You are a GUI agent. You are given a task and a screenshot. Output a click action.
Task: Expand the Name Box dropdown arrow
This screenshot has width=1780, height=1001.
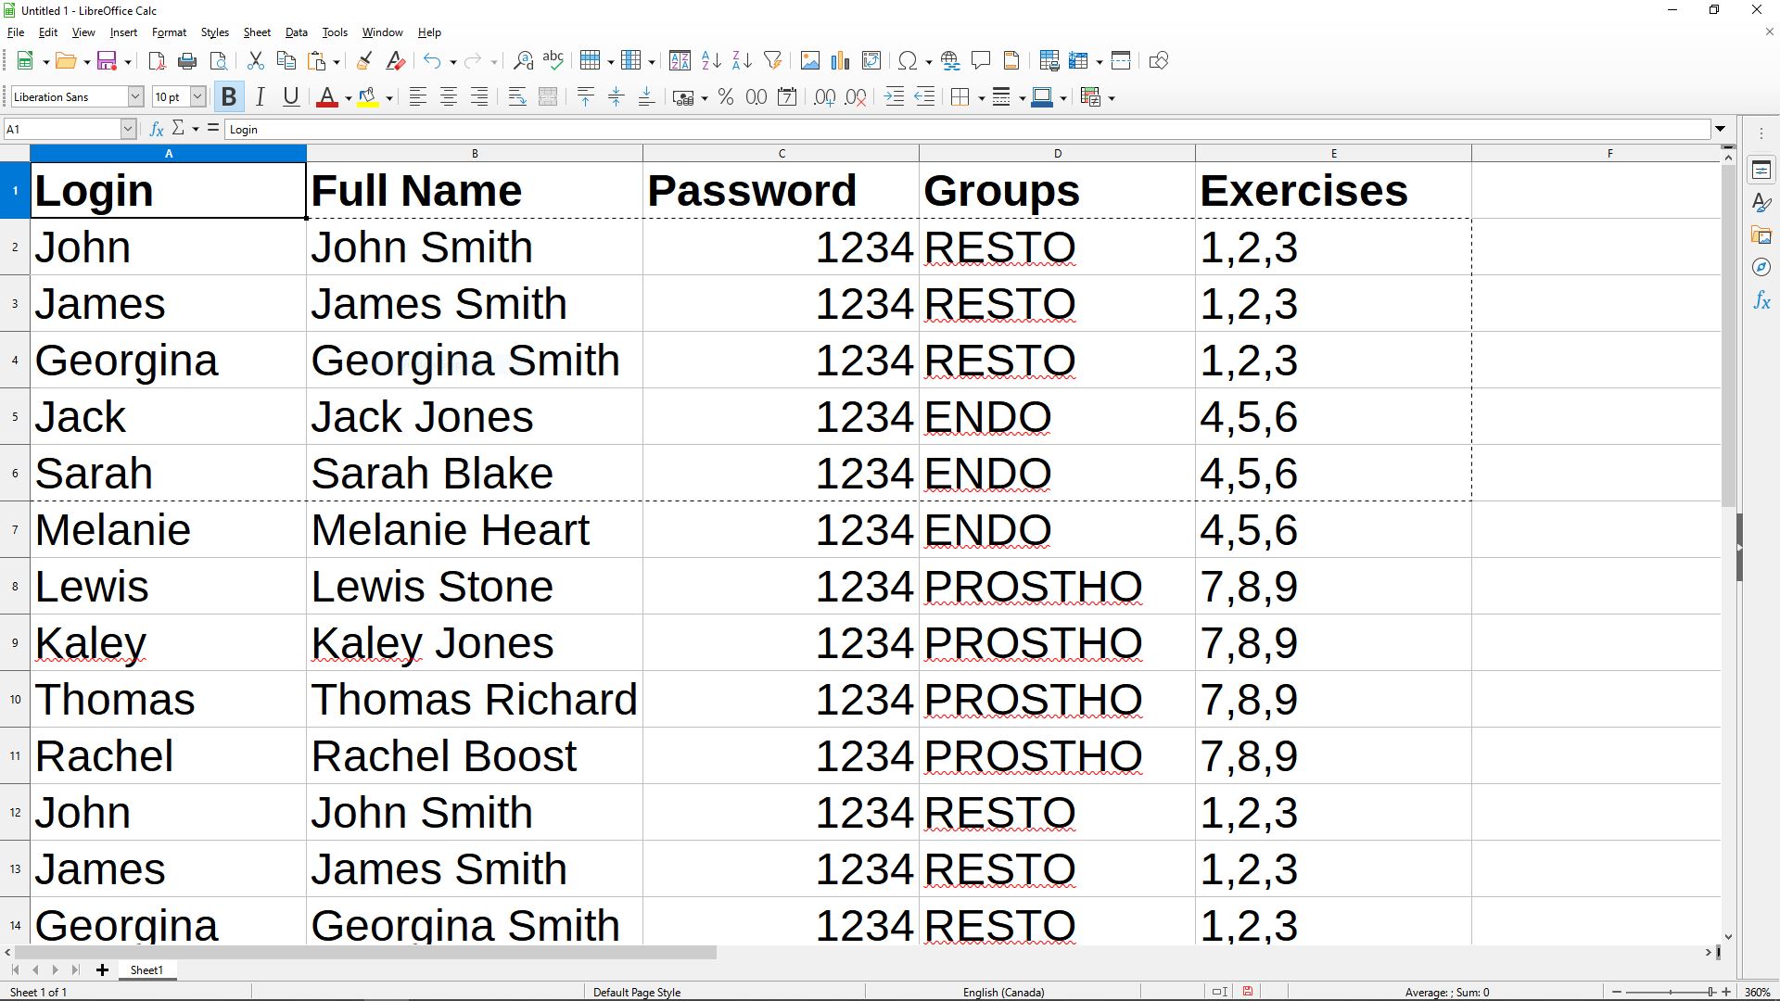click(128, 130)
